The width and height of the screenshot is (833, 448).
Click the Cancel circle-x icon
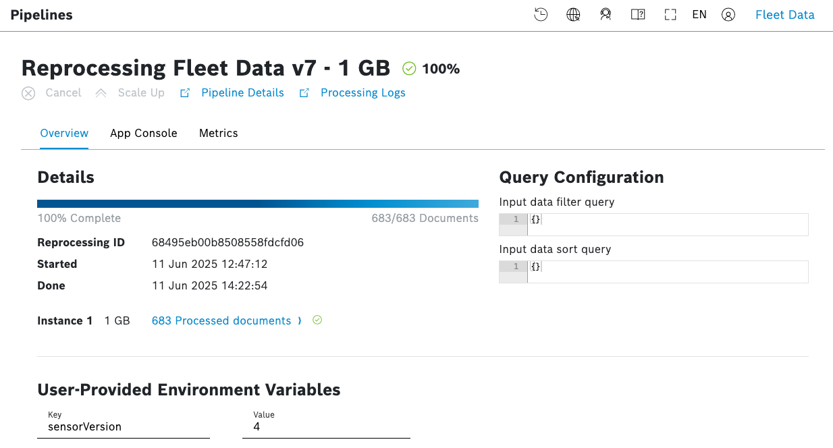28,93
